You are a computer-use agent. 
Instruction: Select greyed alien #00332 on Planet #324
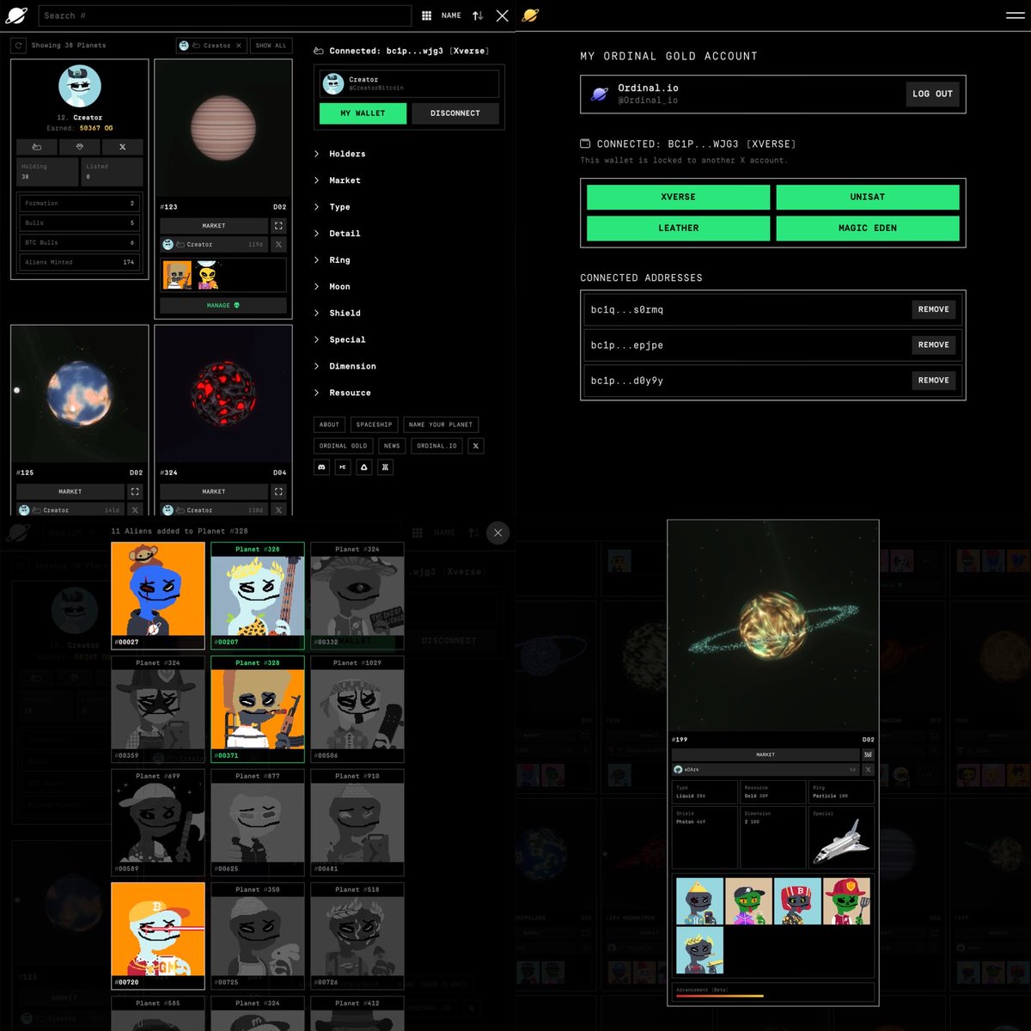click(357, 595)
